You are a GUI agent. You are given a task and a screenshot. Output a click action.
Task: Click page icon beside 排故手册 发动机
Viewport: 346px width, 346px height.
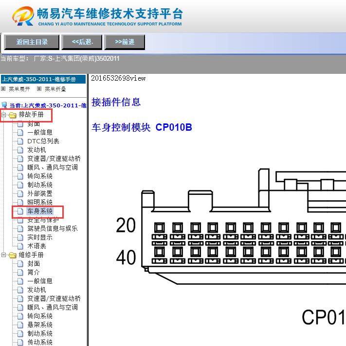coord(20,150)
